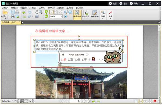Click the print icon in toolbar
Image resolution: width=162 pixels, height=105 pixels.
(x=12, y=16)
